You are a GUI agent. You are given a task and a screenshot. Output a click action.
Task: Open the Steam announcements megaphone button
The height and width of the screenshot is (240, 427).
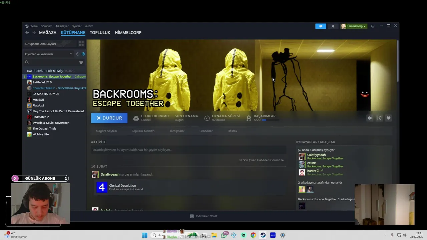321,26
